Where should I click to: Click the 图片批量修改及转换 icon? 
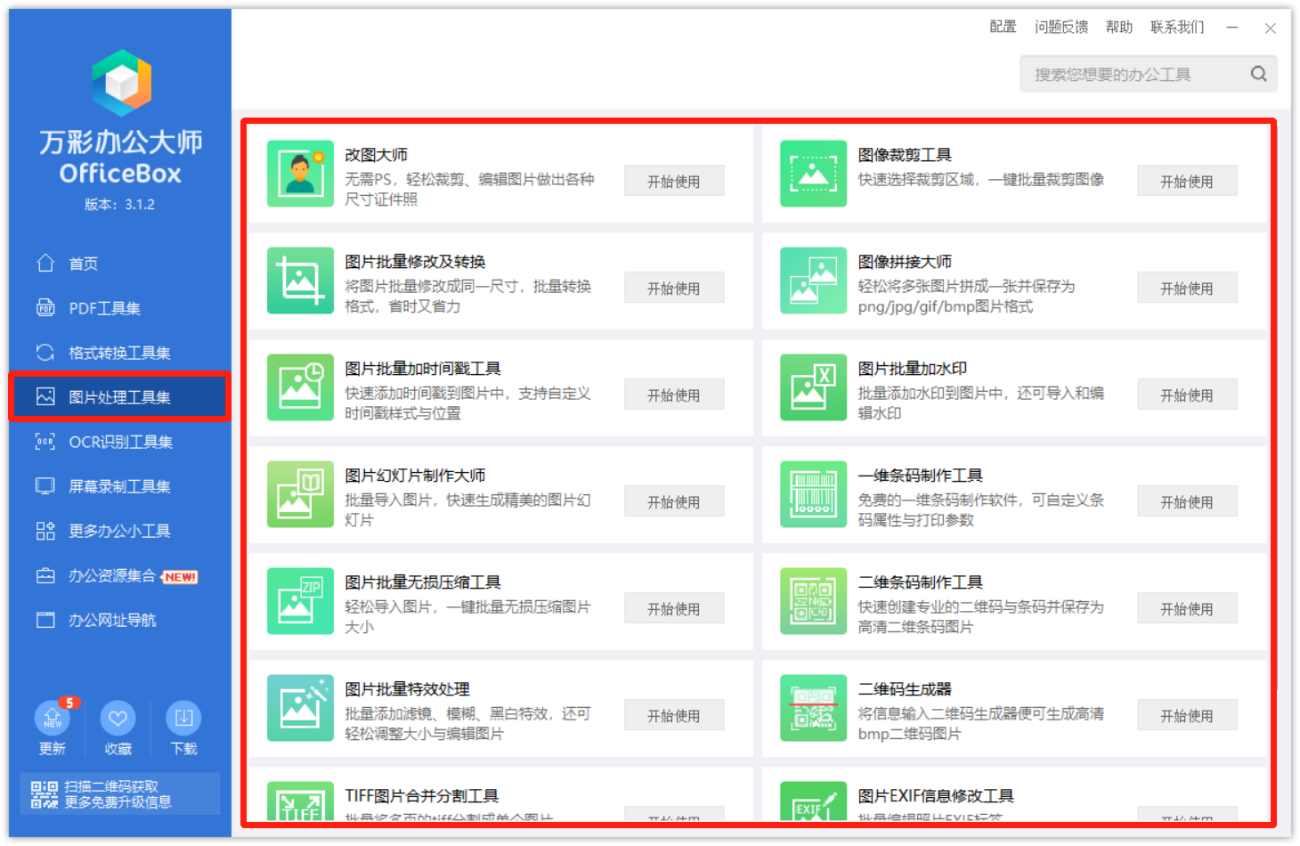(x=300, y=281)
